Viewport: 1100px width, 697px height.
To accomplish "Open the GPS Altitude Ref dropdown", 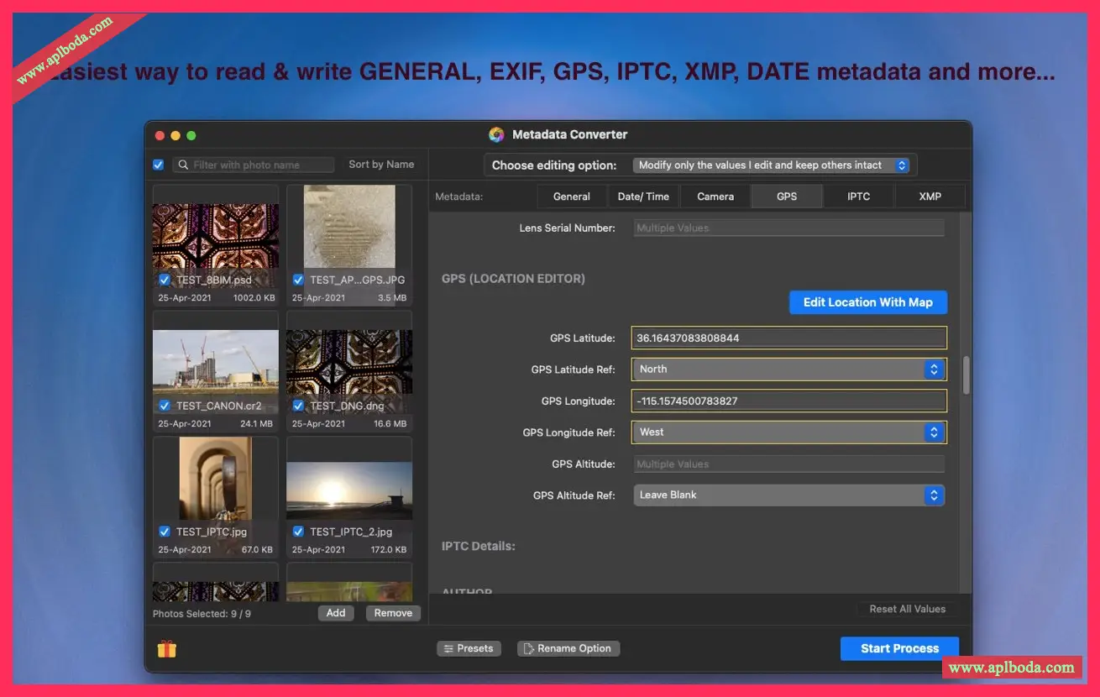I will [788, 495].
